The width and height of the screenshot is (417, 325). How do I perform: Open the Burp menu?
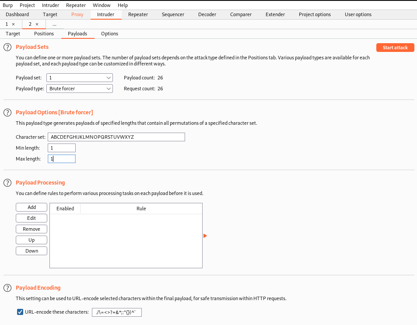pos(8,5)
